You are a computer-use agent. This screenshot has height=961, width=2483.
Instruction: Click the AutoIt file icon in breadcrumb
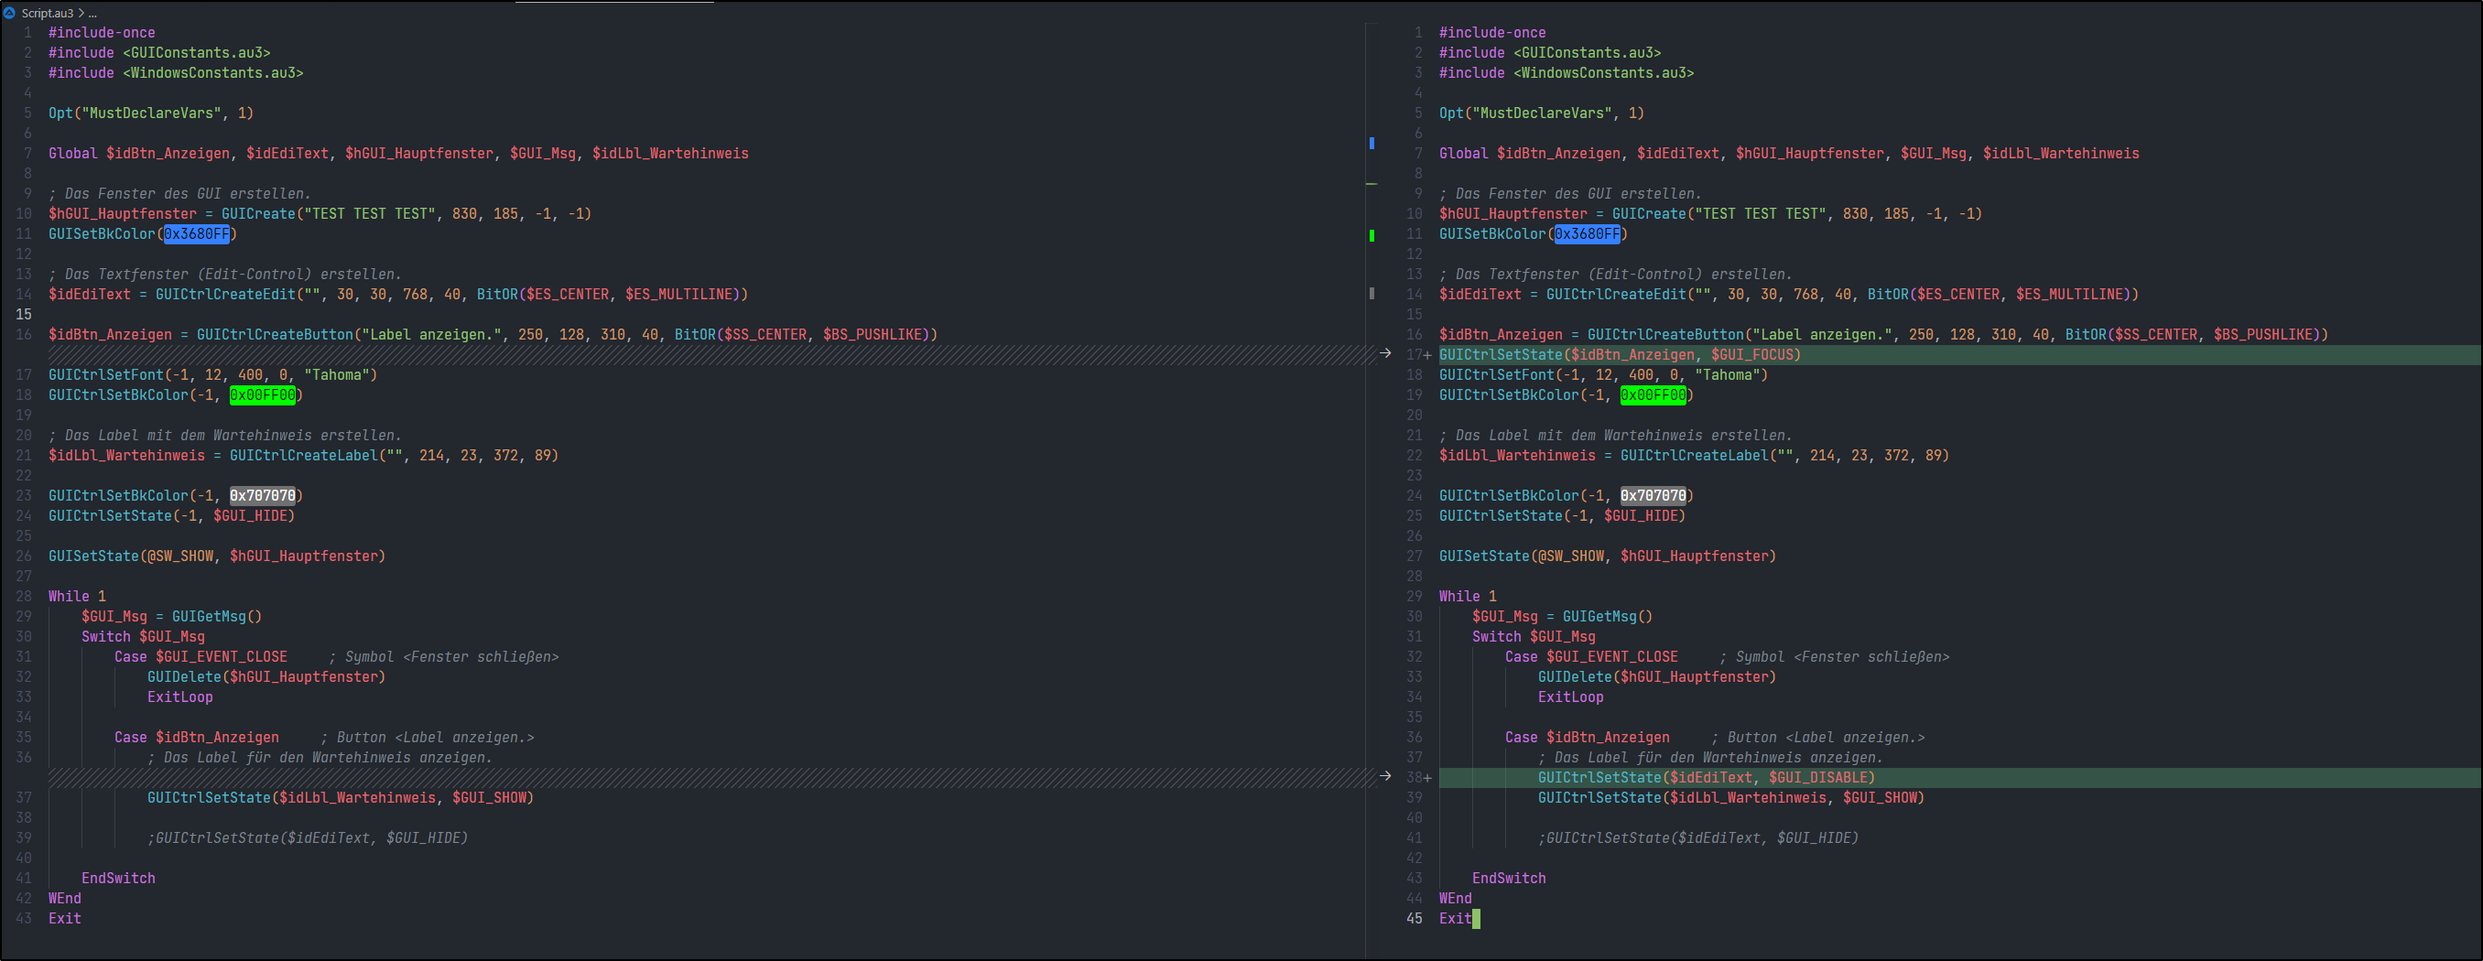(x=10, y=13)
